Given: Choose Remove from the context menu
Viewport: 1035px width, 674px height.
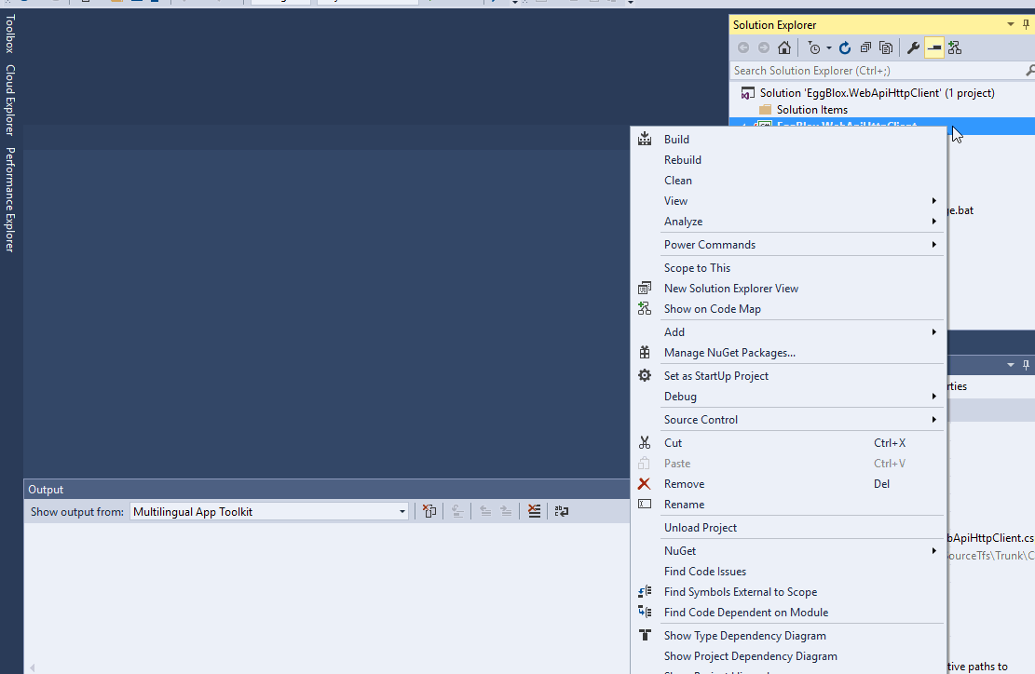Looking at the screenshot, I should [x=789, y=483].
